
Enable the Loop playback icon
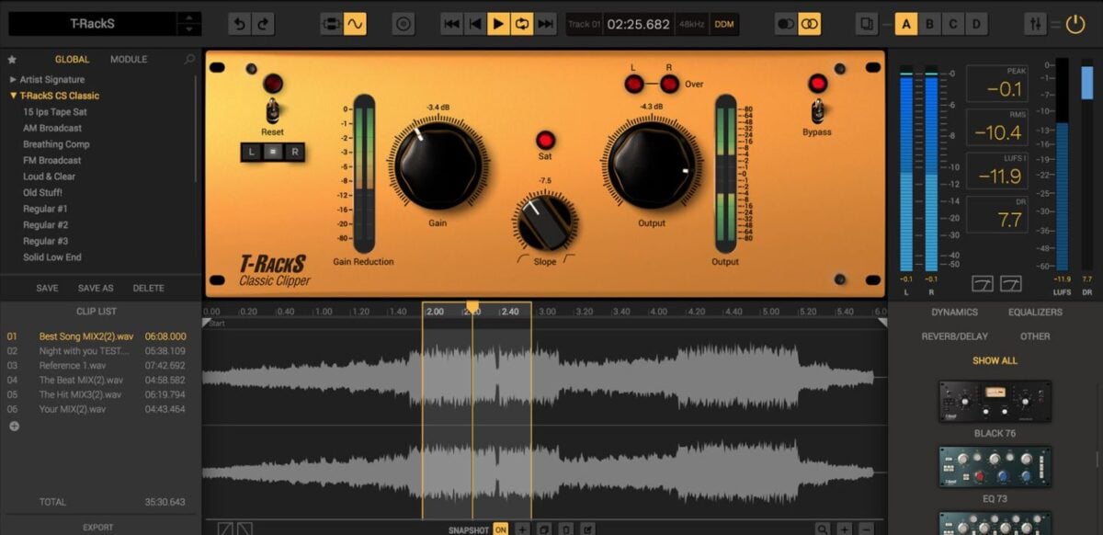tap(524, 25)
